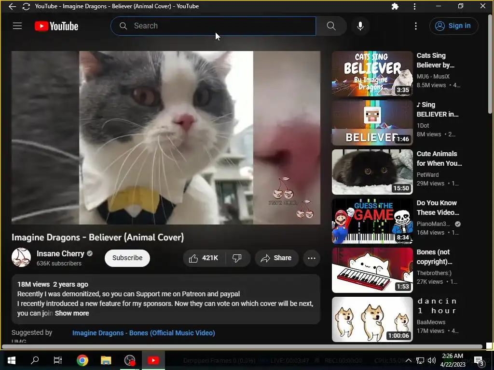Click channel name 'Thebrothers:)'
This screenshot has width=494, height=370.
434,273
